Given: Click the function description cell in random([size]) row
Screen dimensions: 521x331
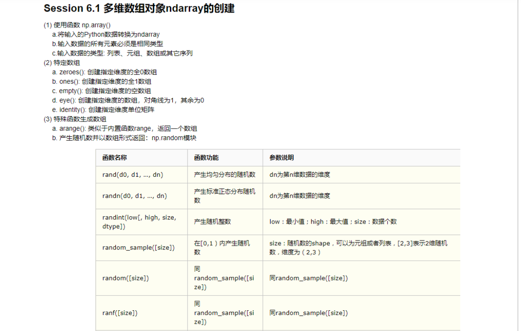Looking at the screenshot, I should (x=225, y=278).
